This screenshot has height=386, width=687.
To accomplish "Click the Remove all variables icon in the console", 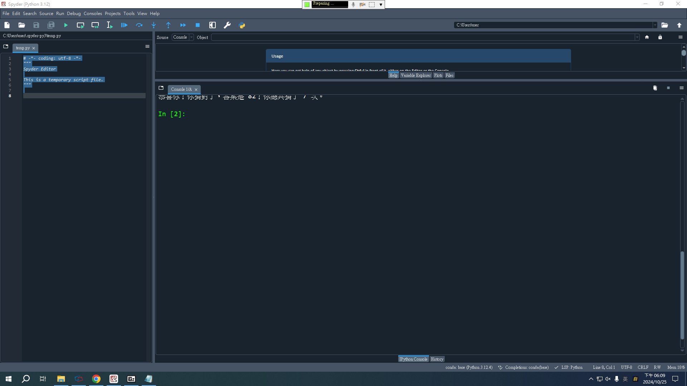I will click(655, 88).
